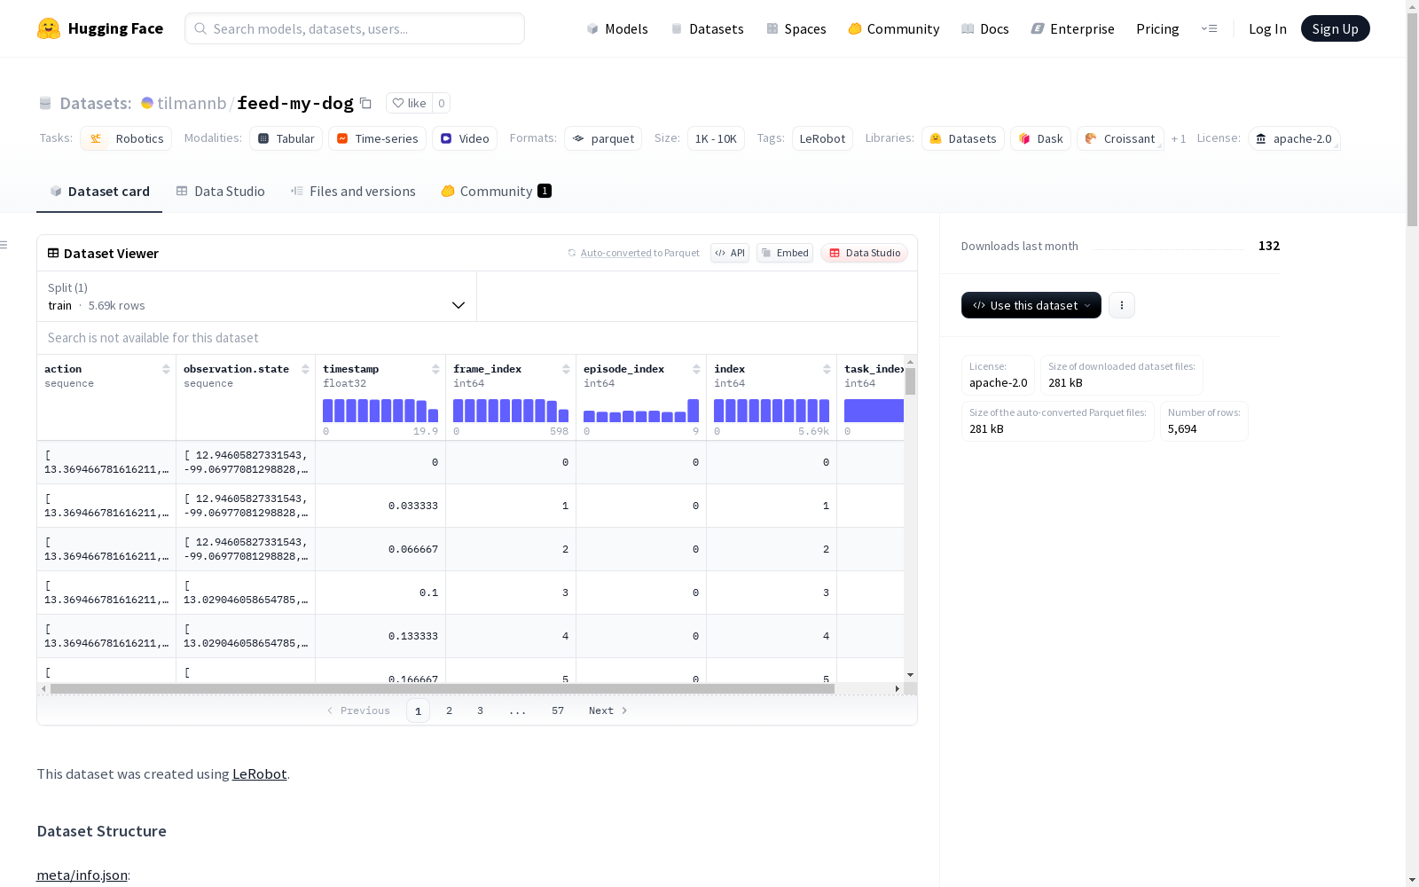1419x887 pixels.
Task: Click the Hugging Face logo icon
Action: [49, 28]
